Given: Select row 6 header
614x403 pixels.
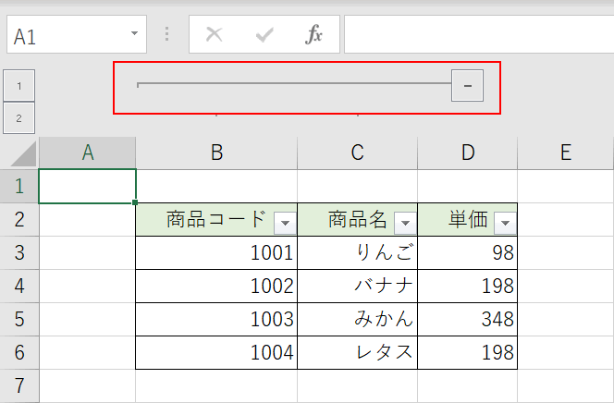Looking at the screenshot, I should pos(19,352).
